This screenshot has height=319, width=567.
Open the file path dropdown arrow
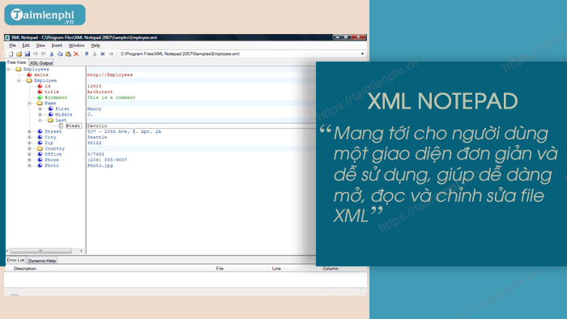point(362,53)
